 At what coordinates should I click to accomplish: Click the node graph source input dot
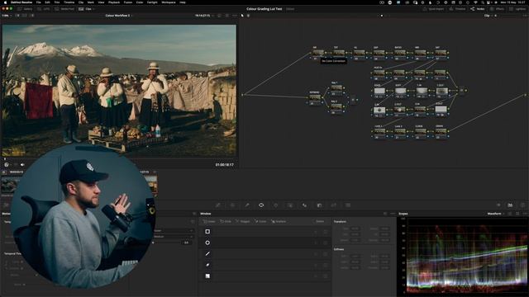[242, 95]
